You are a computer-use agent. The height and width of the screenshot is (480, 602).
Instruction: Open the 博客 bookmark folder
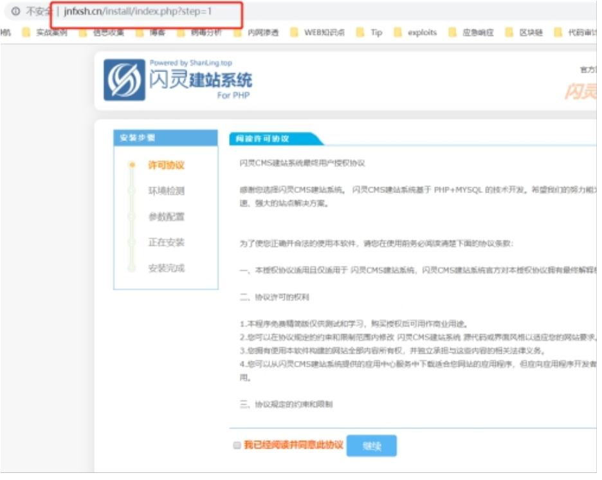[x=151, y=33]
